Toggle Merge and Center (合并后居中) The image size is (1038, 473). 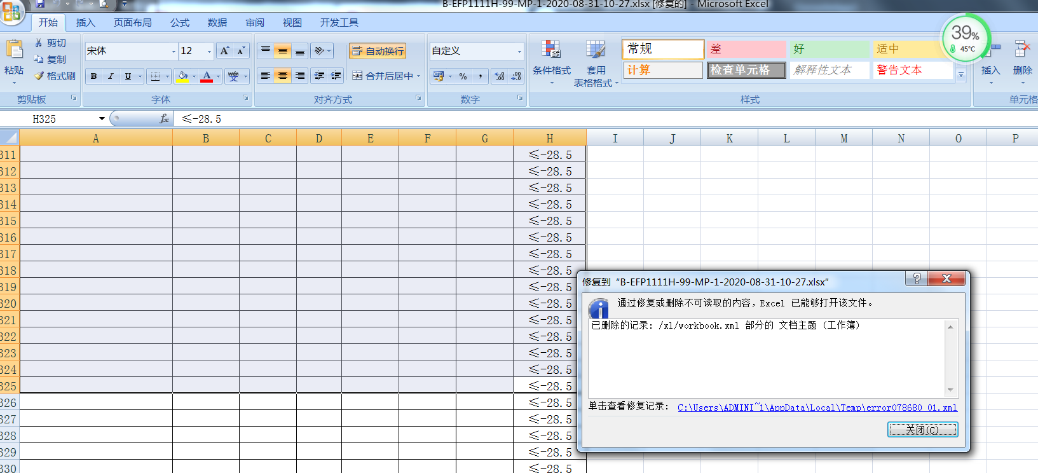383,76
